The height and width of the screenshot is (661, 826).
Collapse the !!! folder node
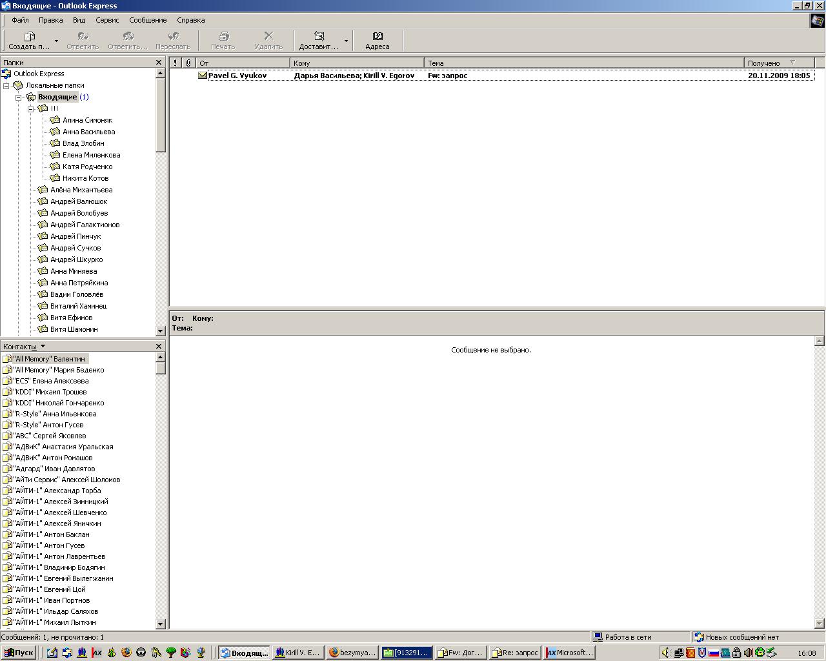(30, 109)
